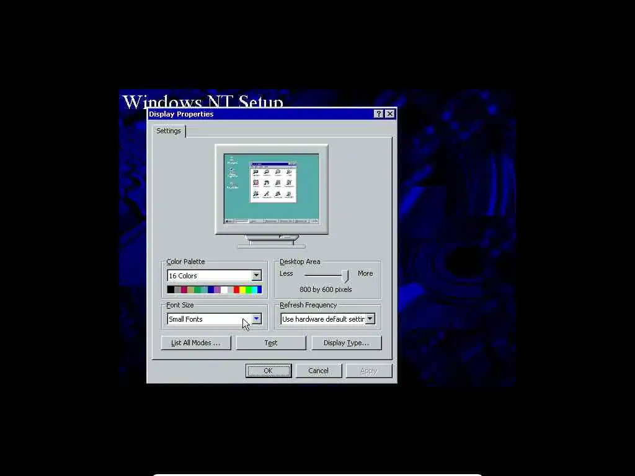
Task: Click the help question mark button
Action: pos(378,114)
